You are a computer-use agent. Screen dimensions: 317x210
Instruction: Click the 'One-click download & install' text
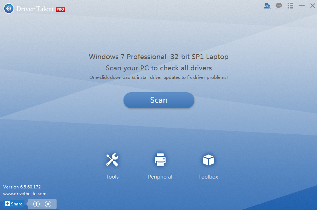[159, 77]
